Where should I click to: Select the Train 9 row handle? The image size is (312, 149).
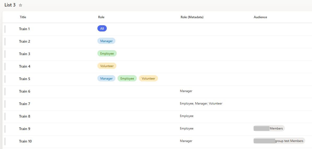5,129
